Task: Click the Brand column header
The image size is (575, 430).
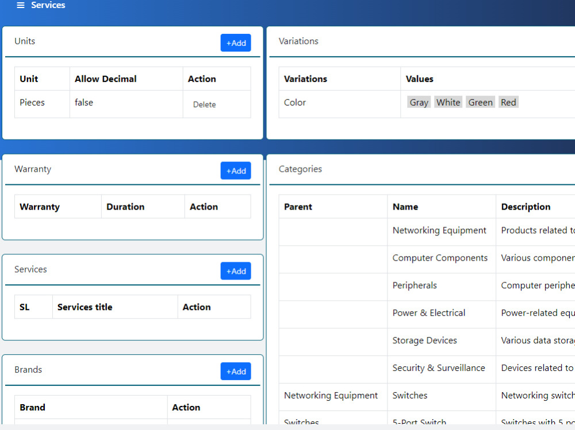Action: tap(91, 407)
